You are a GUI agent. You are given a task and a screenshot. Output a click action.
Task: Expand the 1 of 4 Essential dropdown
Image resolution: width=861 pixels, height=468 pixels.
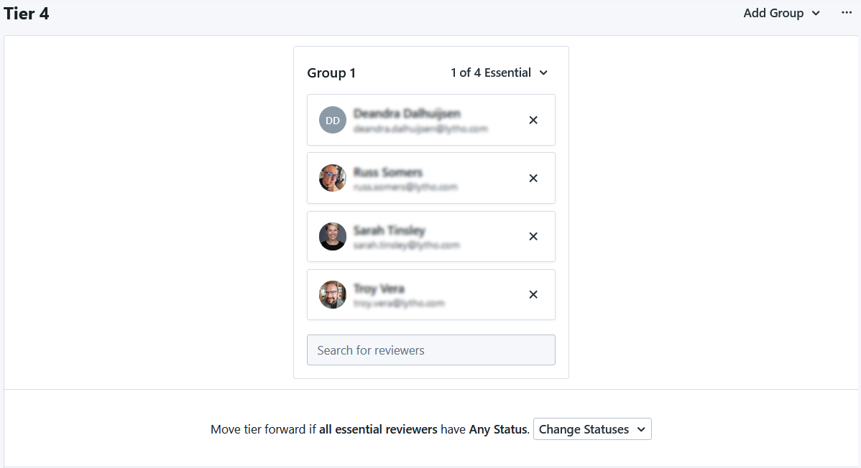point(499,72)
